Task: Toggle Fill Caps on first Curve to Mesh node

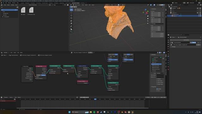Action: 51,73
